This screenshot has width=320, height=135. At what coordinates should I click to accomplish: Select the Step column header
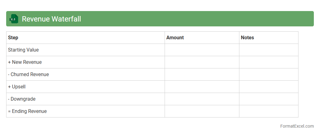click(x=13, y=37)
